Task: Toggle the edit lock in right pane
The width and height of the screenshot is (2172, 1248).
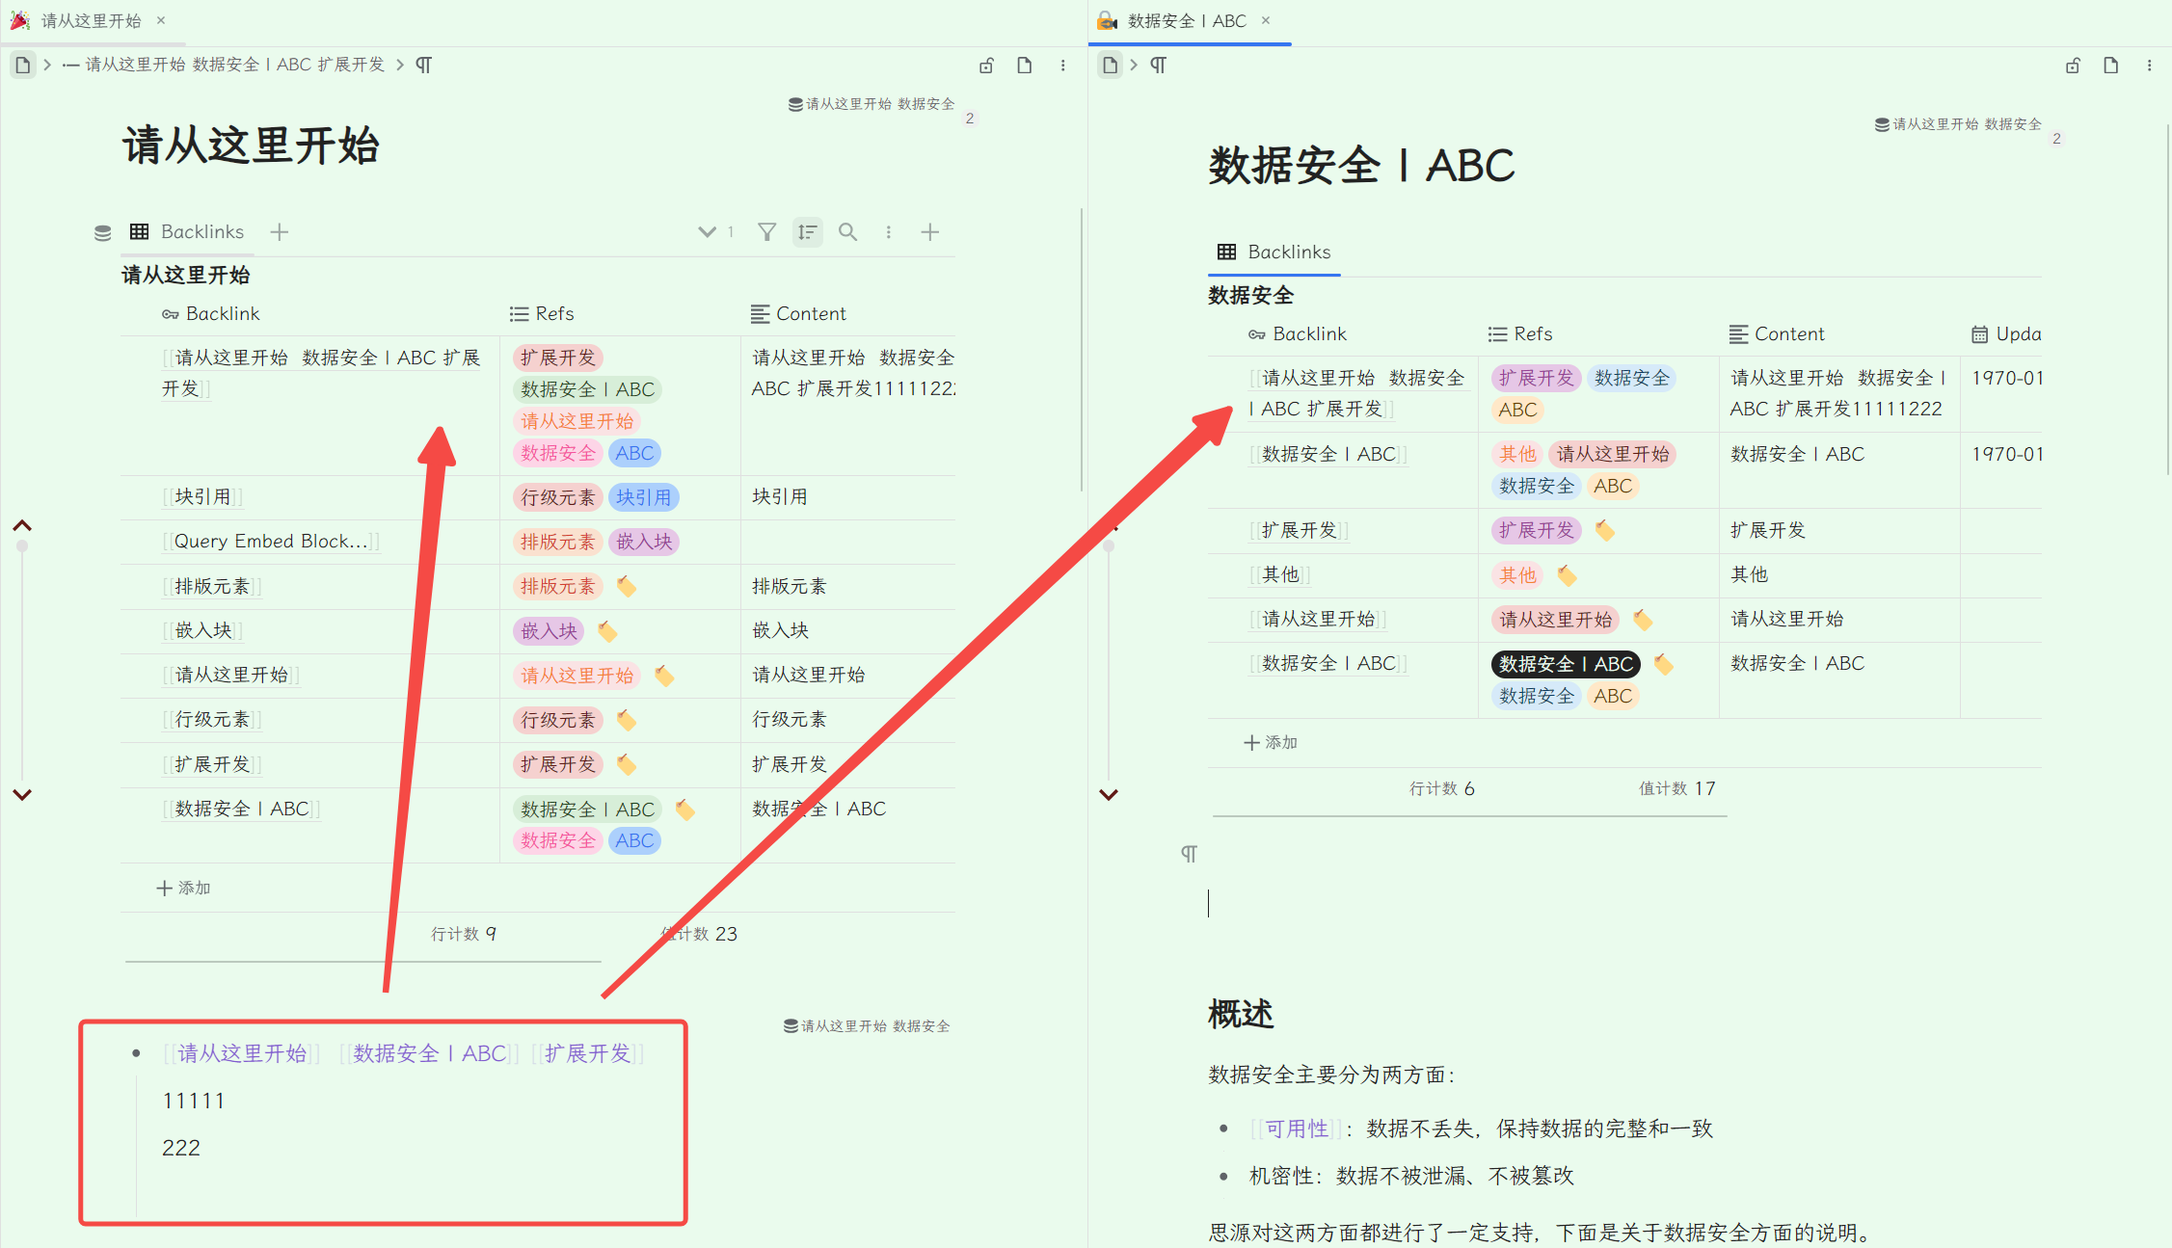Action: tap(2073, 65)
